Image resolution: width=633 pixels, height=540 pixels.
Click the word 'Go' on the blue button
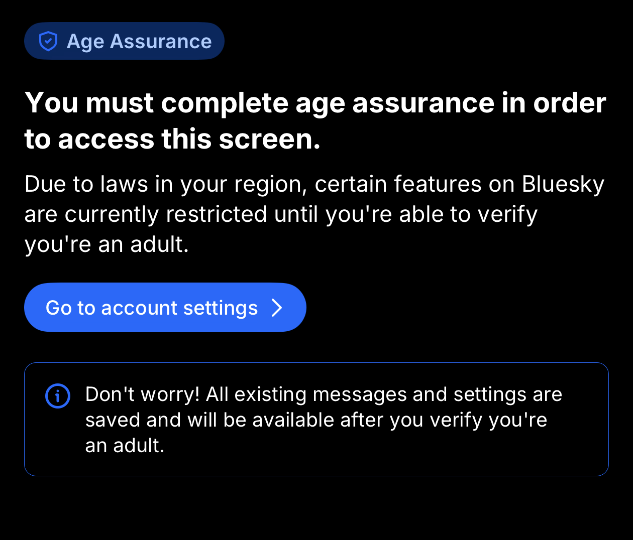pos(59,308)
